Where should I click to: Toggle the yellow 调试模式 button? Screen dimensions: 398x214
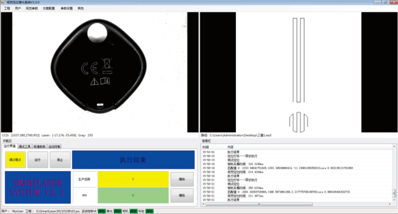point(15,160)
